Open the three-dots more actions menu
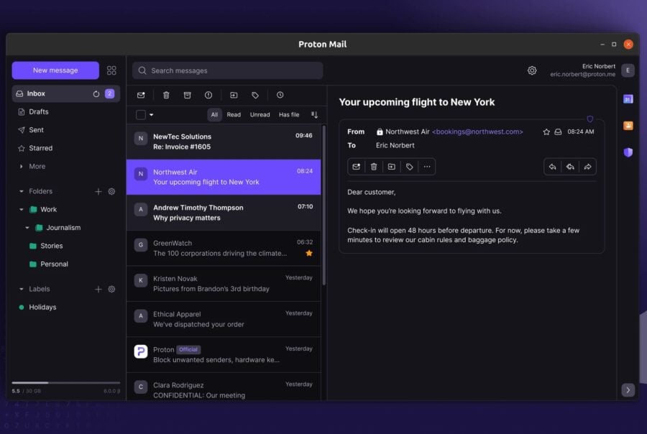The width and height of the screenshot is (647, 434). (427, 167)
